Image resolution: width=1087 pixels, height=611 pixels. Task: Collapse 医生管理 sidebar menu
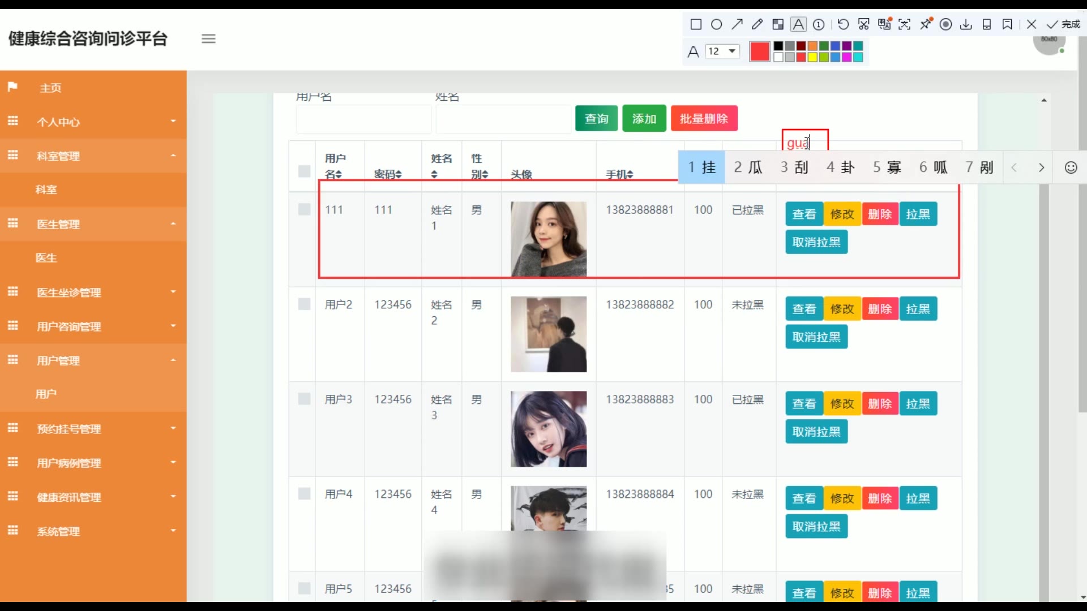coord(93,224)
